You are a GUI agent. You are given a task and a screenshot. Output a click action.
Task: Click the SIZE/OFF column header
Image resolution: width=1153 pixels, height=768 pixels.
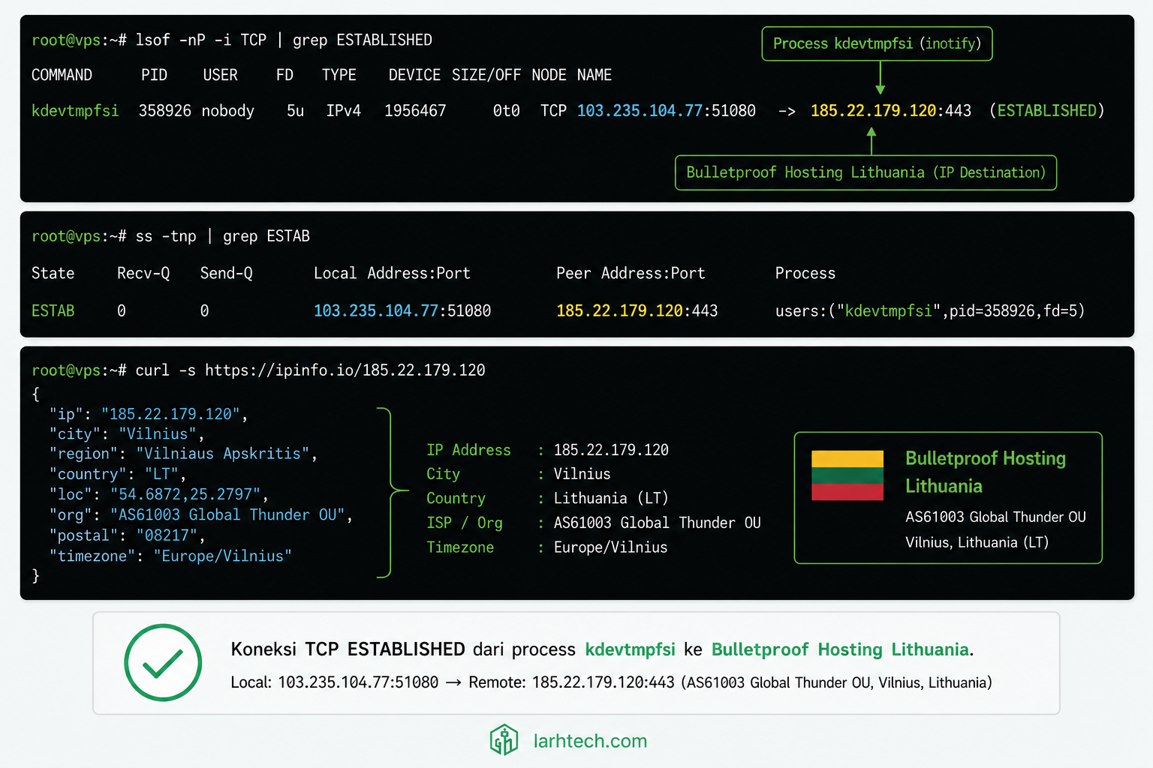(486, 75)
